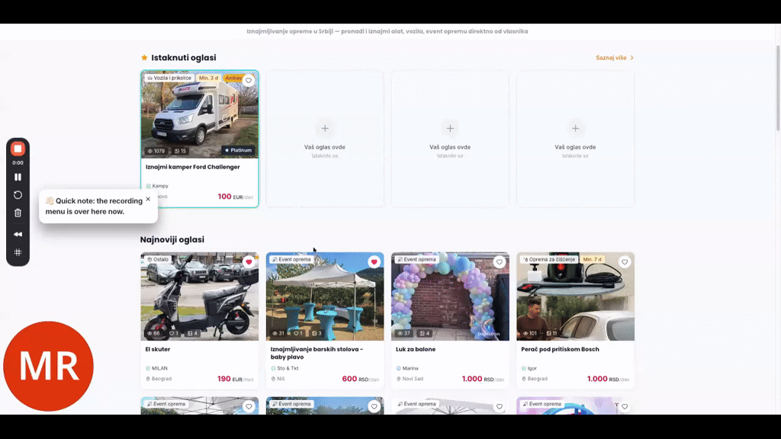The height and width of the screenshot is (439, 781).
Task: Restart the recording
Action: coord(18,195)
